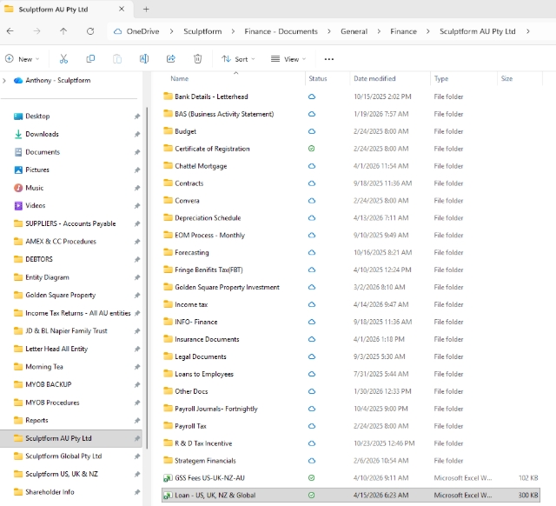Click the Status column header
This screenshot has height=506, width=556.
tap(318, 78)
